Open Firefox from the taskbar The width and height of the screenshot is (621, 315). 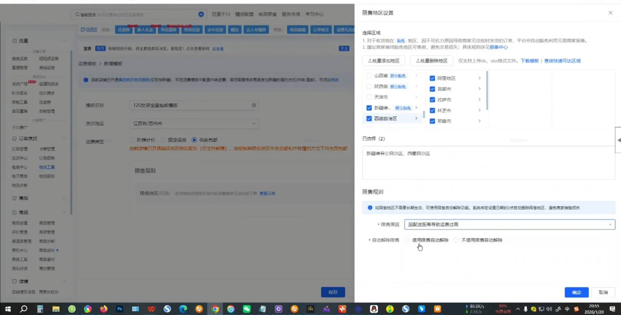[104, 309]
